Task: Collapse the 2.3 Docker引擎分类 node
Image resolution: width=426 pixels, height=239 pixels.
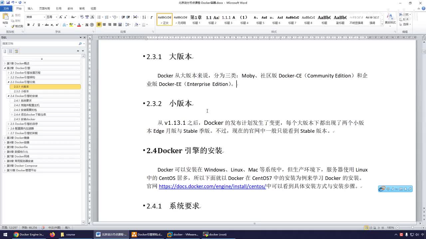Action: (x=8, y=82)
